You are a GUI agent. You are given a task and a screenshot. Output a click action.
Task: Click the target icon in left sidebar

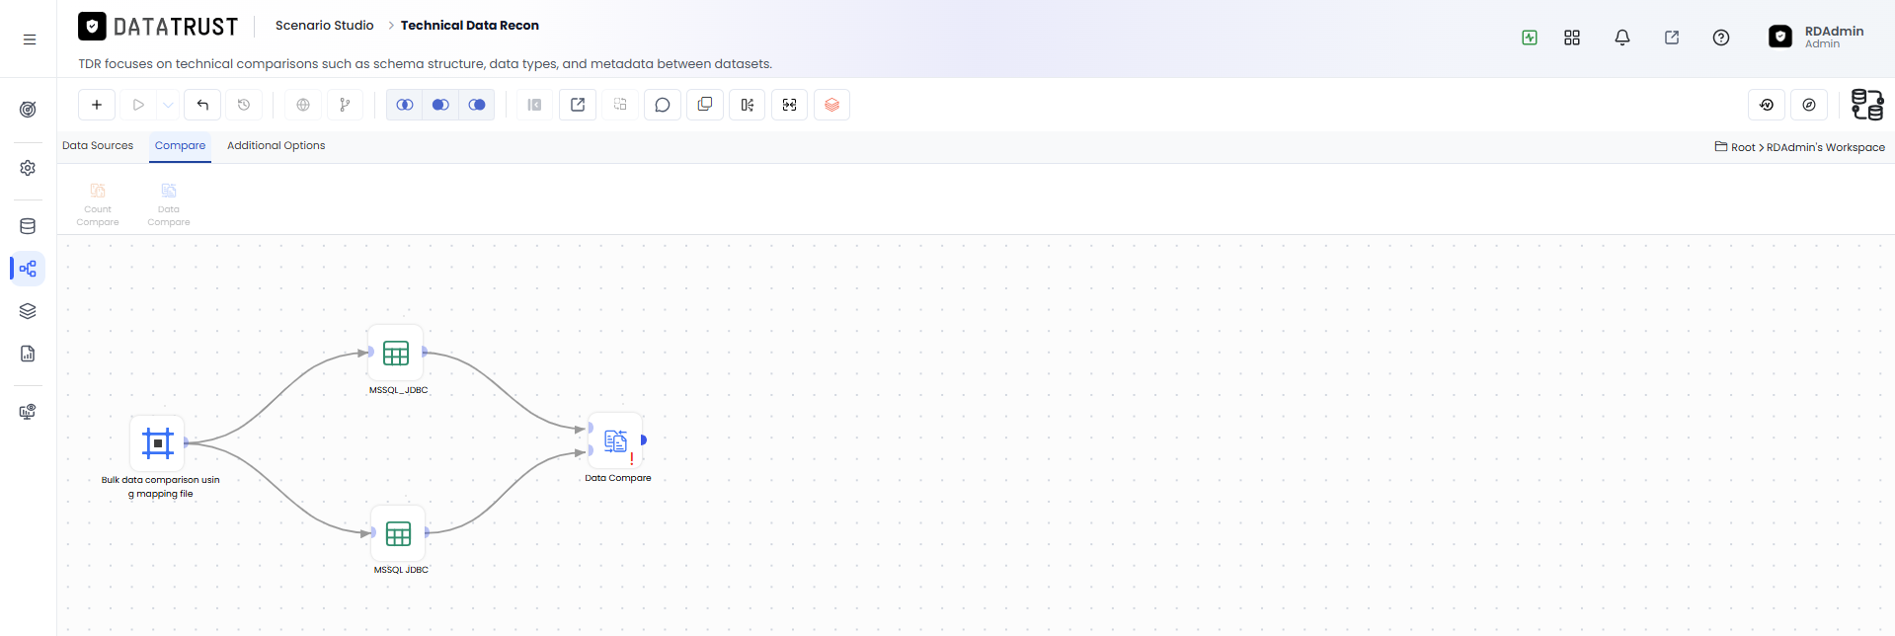coord(28,110)
